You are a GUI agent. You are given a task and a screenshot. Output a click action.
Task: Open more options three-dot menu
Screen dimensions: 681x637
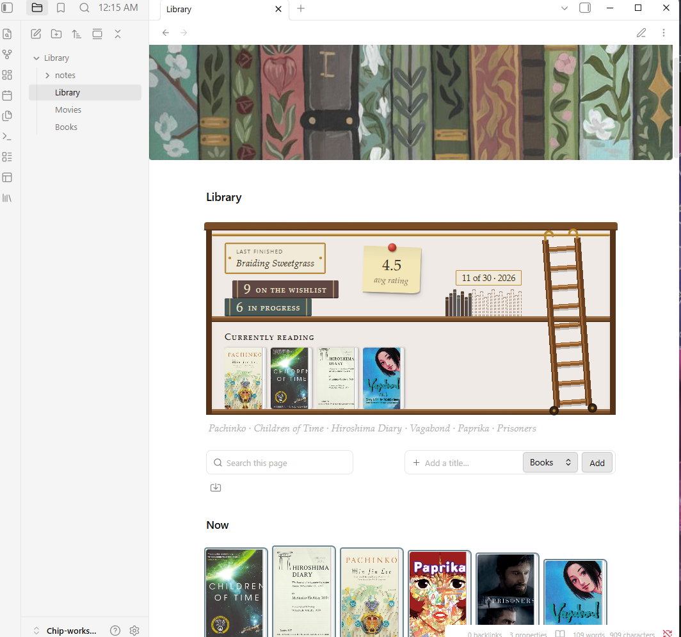point(664,33)
